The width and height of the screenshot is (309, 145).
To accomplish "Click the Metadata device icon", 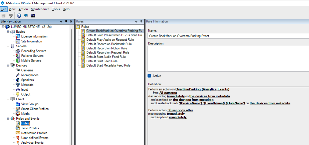I will coord(18,85).
